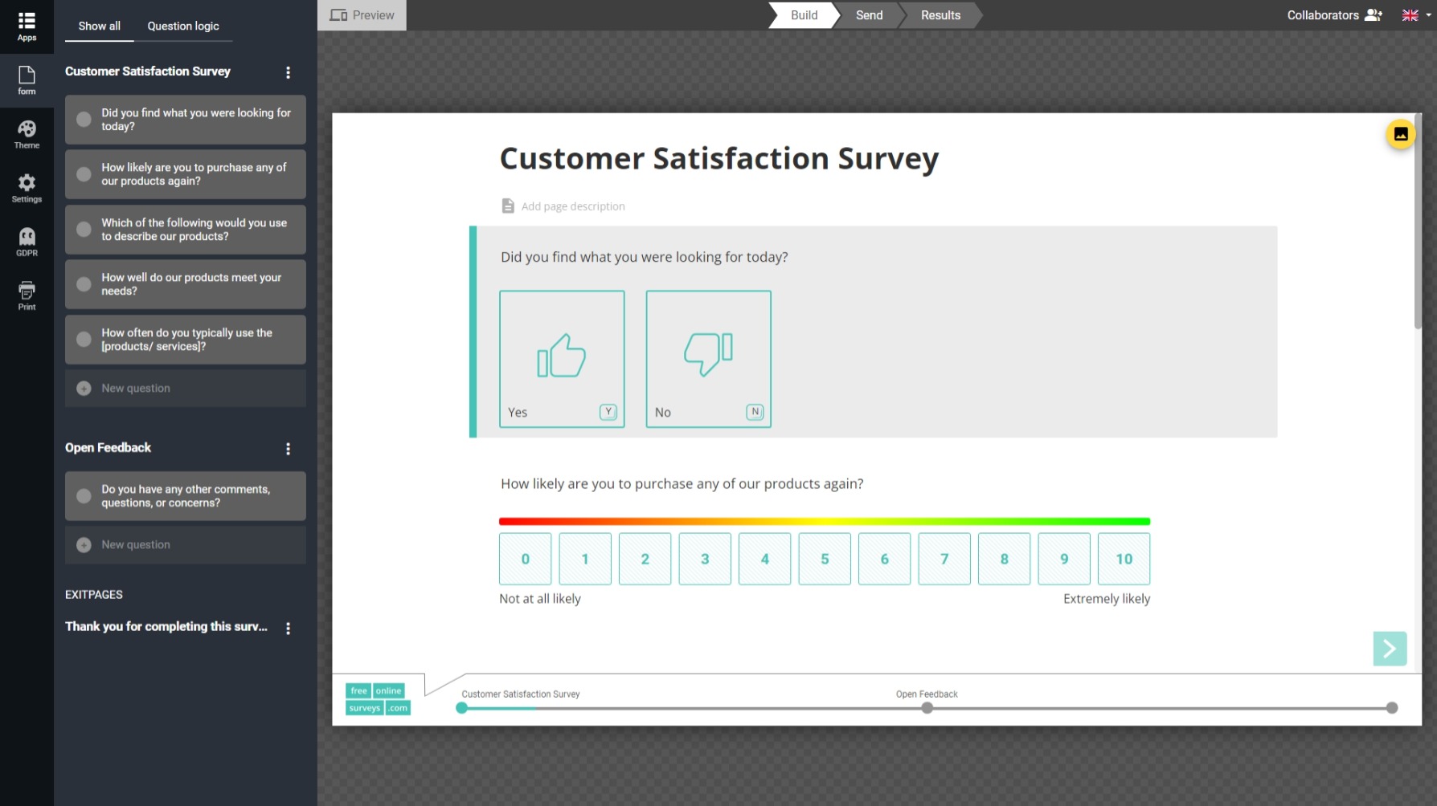Viewport: 1437px width, 806px height.
Task: Open the survey Settings
Action: point(27,187)
